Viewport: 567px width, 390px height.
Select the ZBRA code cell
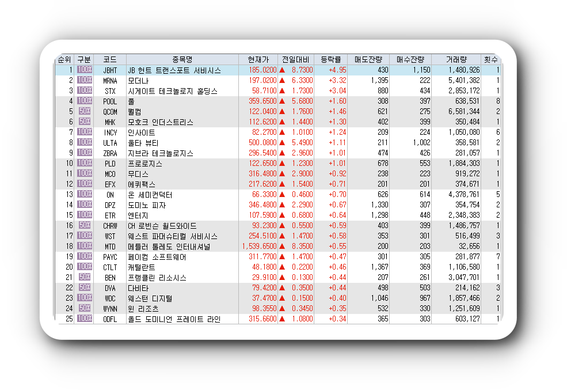click(110, 153)
